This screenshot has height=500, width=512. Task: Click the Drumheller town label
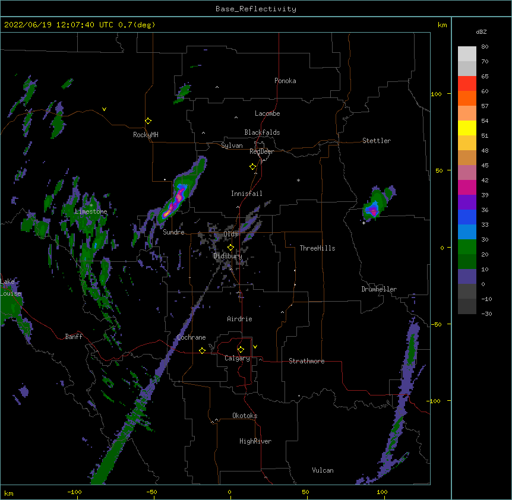tap(379, 289)
